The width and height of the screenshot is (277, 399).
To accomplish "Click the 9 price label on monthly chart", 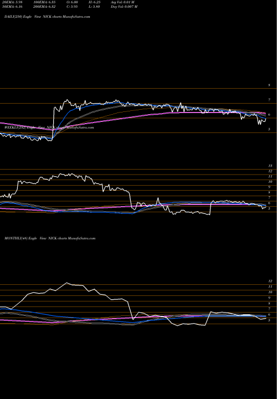I will 269,298.
